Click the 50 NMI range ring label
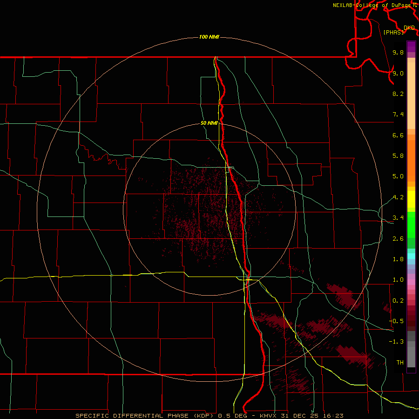The width and height of the screenshot is (419, 419). click(x=209, y=123)
